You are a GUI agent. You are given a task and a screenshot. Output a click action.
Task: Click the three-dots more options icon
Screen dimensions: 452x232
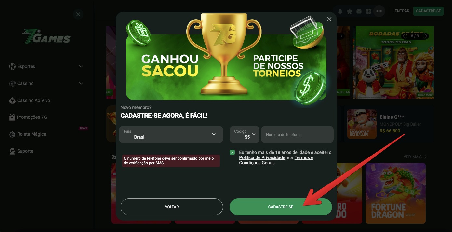pos(379,11)
